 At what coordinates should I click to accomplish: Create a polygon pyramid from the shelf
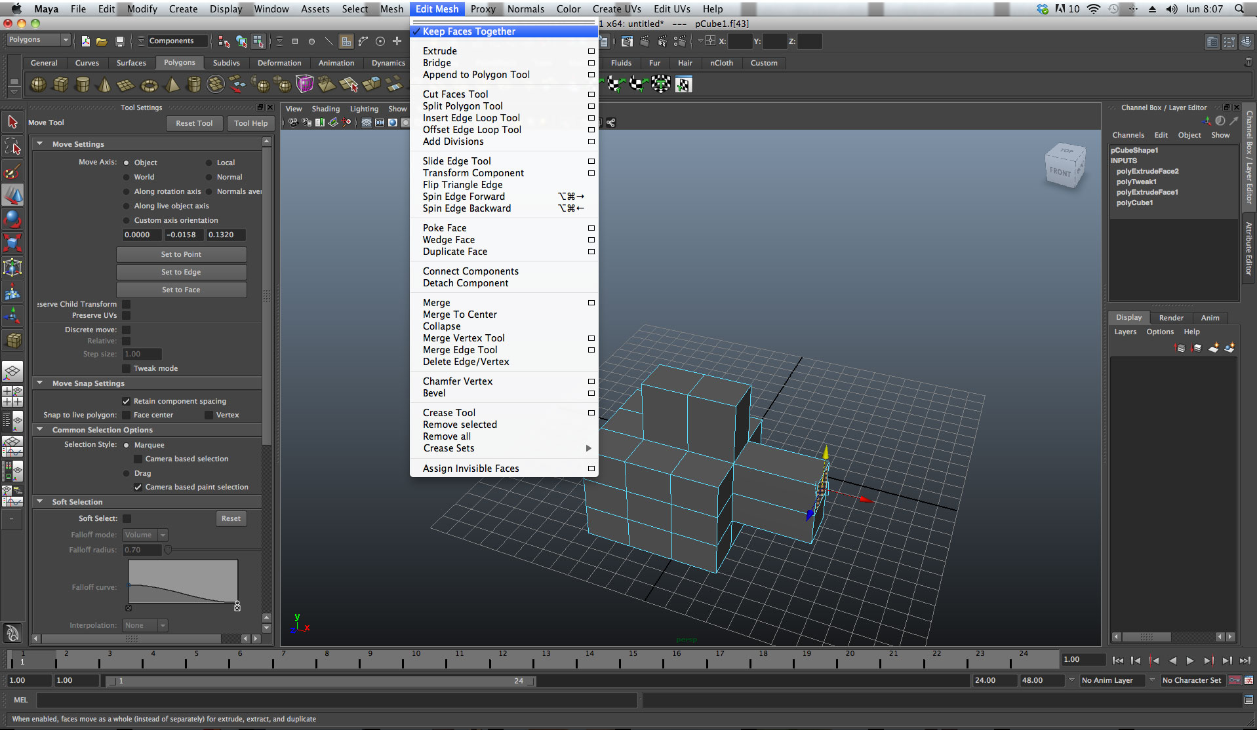172,85
